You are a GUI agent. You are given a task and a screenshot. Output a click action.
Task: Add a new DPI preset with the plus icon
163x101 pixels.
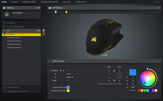[37, 31]
